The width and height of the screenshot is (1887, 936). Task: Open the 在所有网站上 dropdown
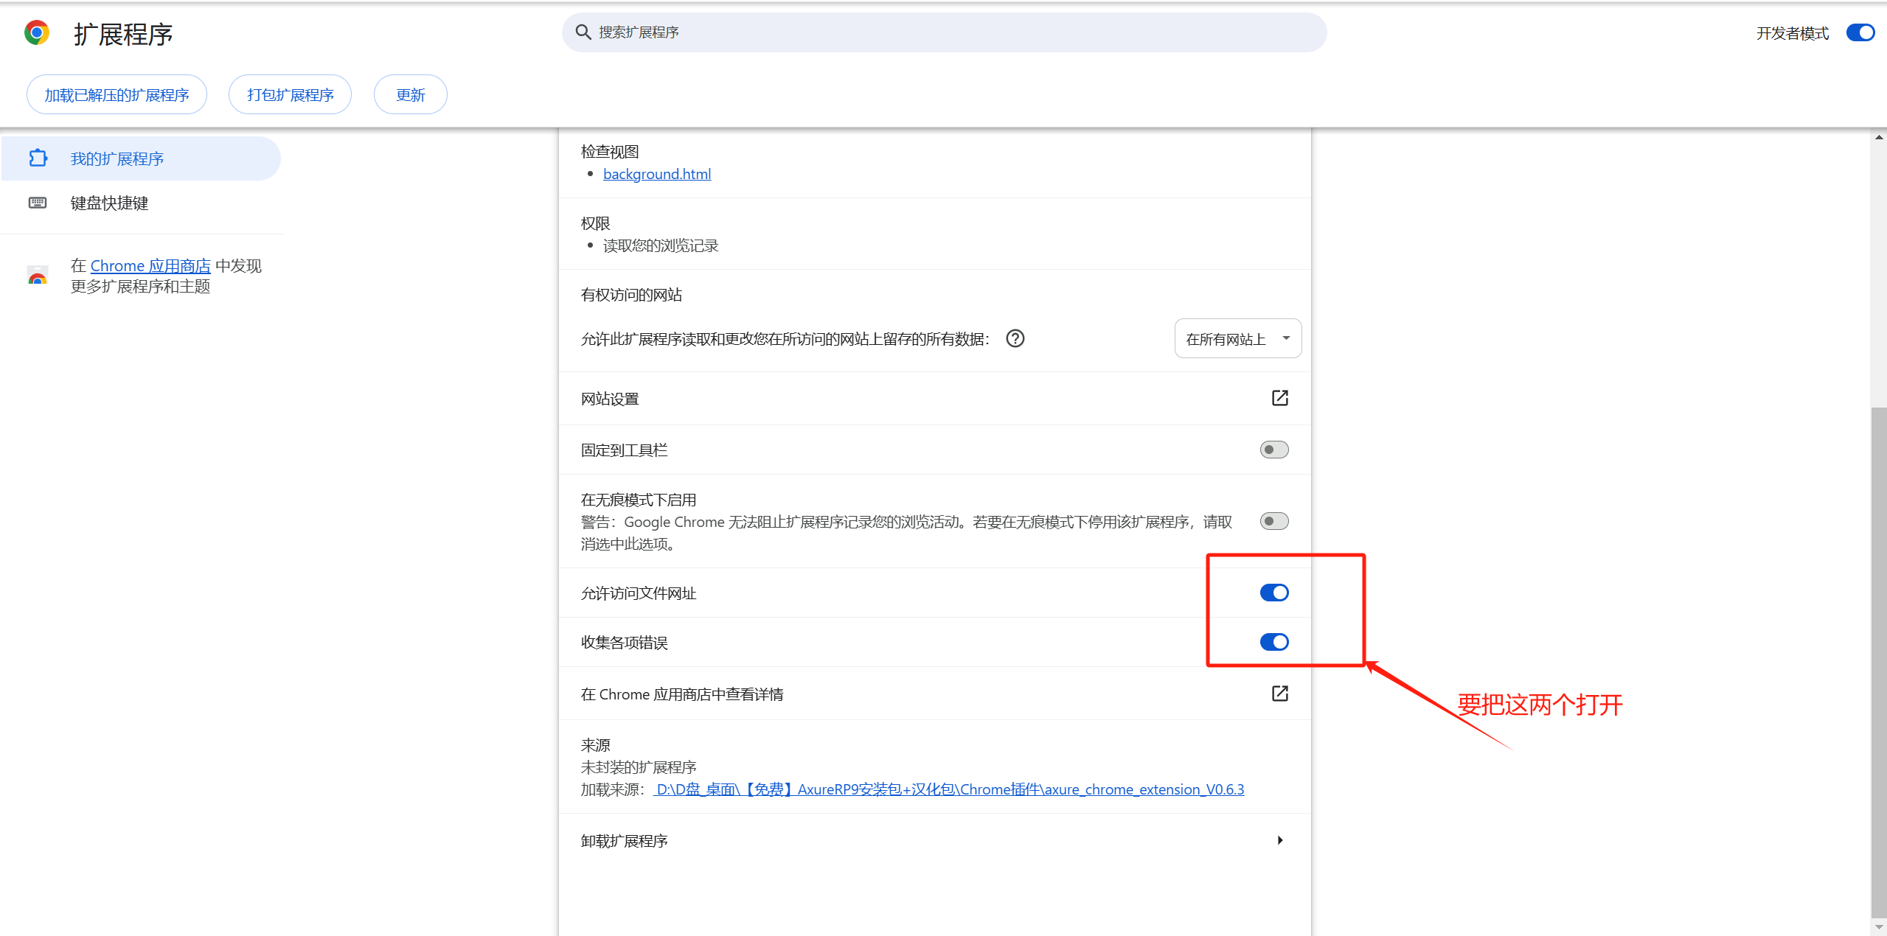click(x=1237, y=338)
